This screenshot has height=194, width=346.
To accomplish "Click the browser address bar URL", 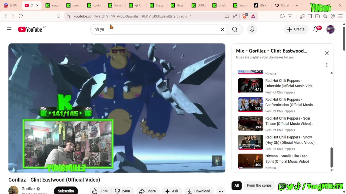I will (x=133, y=16).
